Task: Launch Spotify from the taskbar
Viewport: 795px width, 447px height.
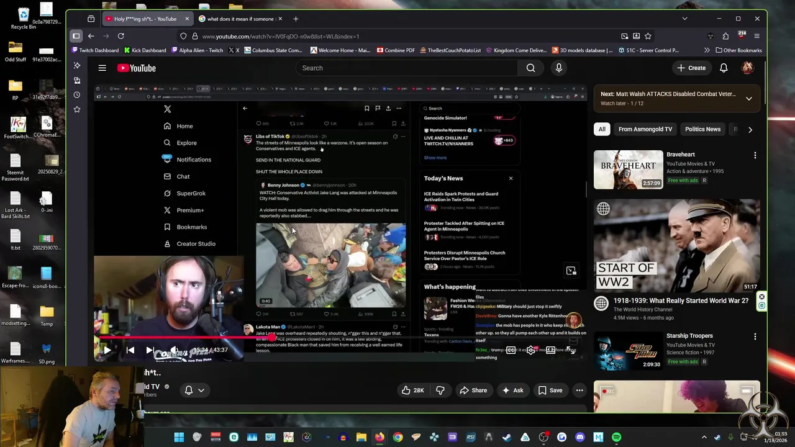Action: coord(616,438)
